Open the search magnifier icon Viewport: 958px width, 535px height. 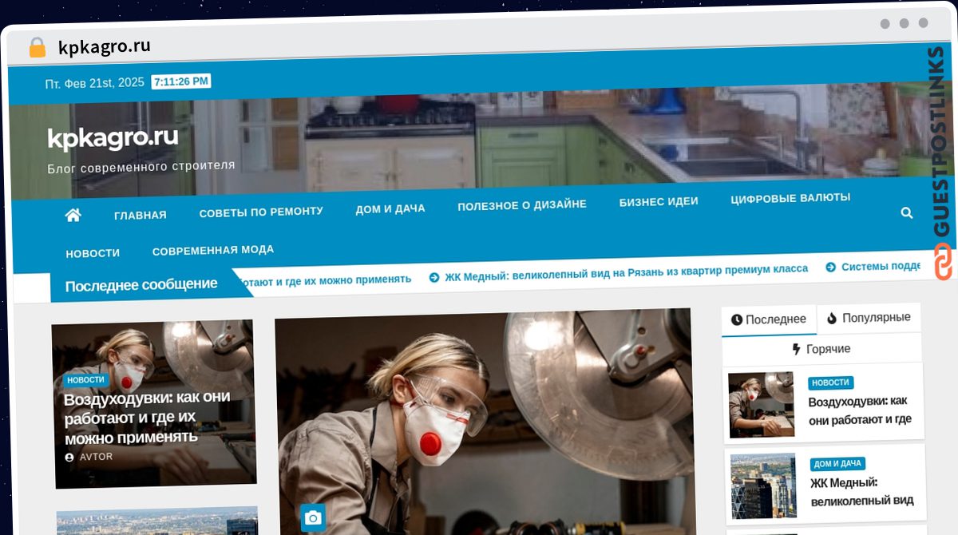(907, 213)
